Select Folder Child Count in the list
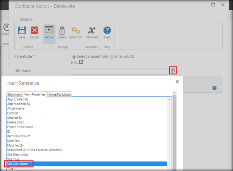 point(87,127)
